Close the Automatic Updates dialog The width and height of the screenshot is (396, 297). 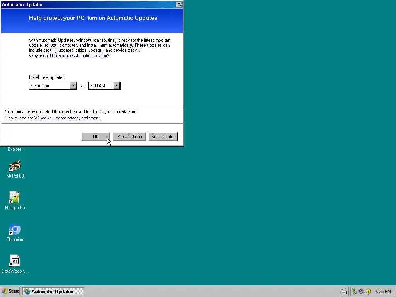[x=179, y=5]
